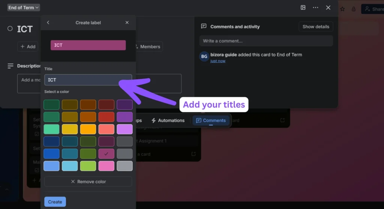Select the medium mustard yellow swatch
This screenshot has height=209, width=384.
[x=70, y=117]
